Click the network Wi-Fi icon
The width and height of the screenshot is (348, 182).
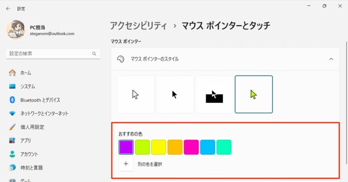[x=13, y=113]
